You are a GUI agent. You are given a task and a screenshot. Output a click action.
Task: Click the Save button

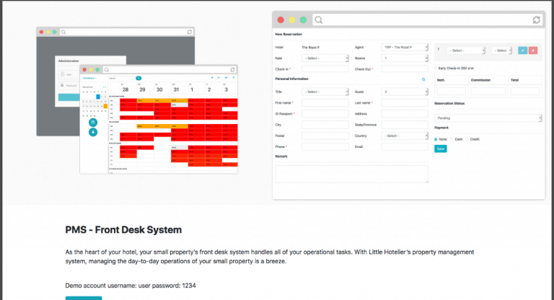pyautogui.click(x=441, y=149)
